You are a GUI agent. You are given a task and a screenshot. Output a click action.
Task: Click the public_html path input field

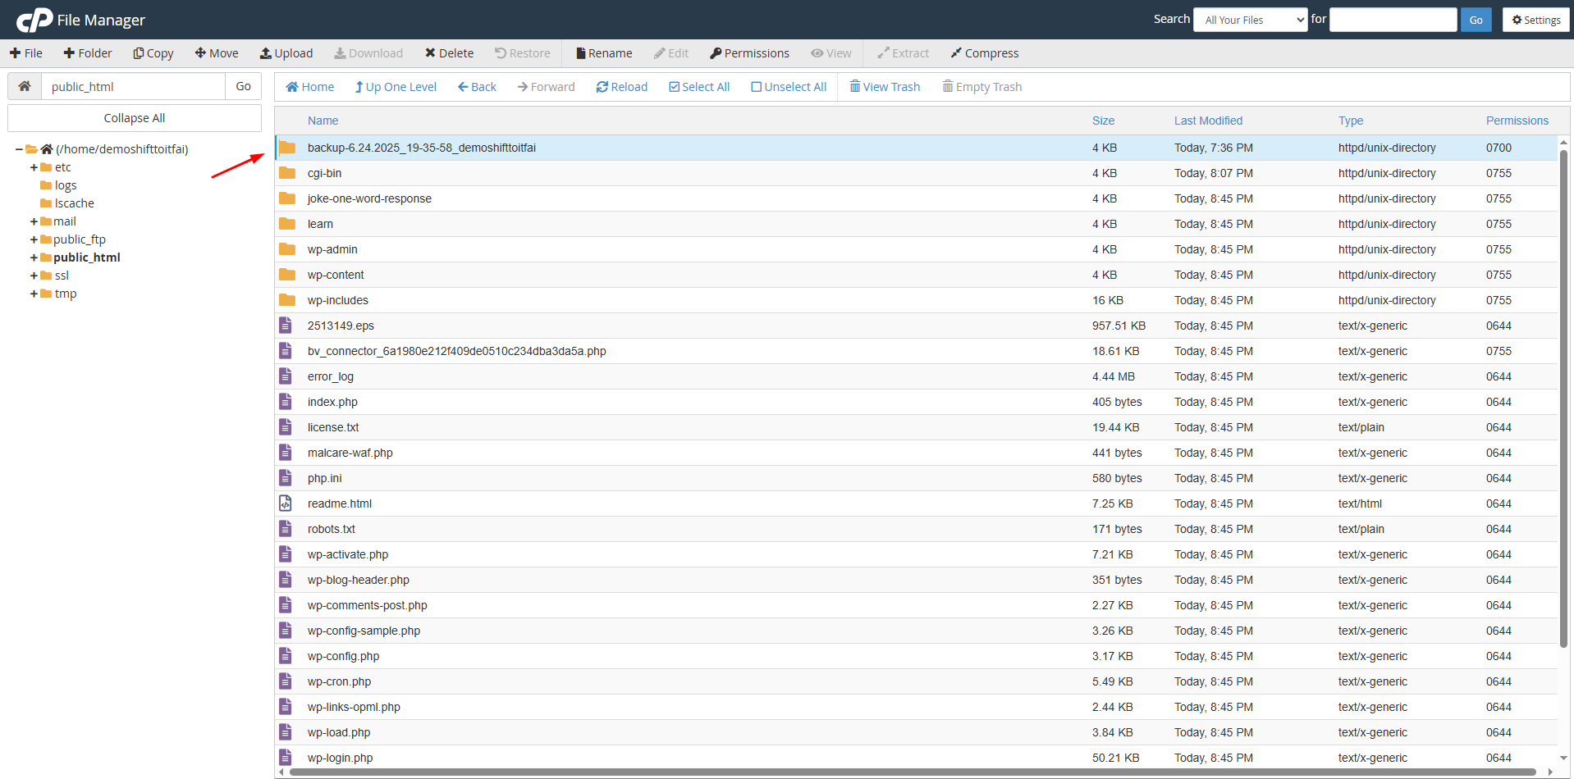pos(133,86)
